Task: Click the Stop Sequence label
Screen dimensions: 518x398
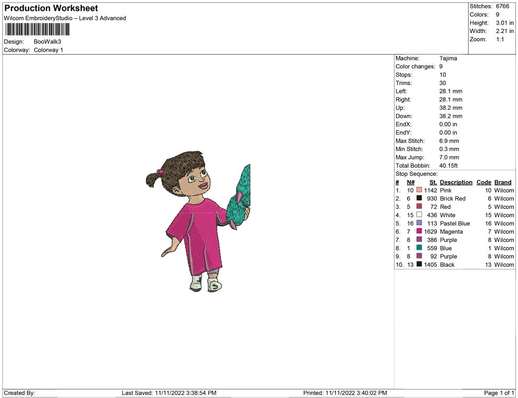Action: click(416, 174)
